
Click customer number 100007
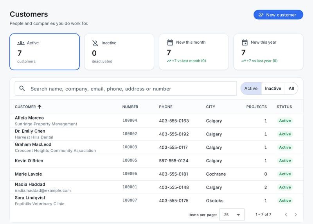click(130, 200)
